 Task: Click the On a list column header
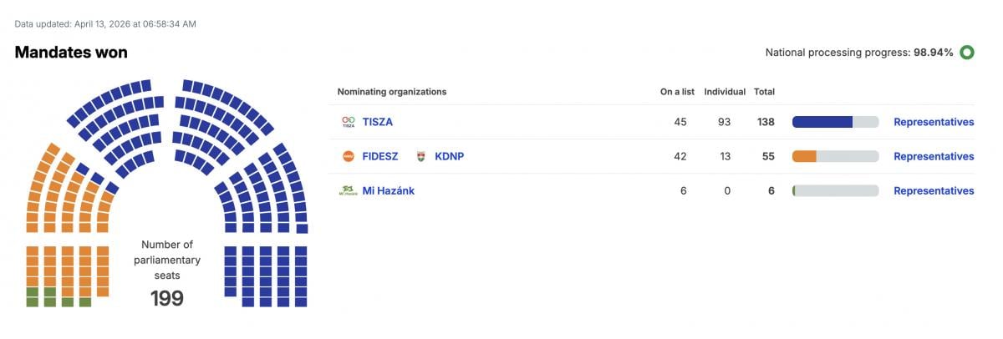[x=673, y=92]
